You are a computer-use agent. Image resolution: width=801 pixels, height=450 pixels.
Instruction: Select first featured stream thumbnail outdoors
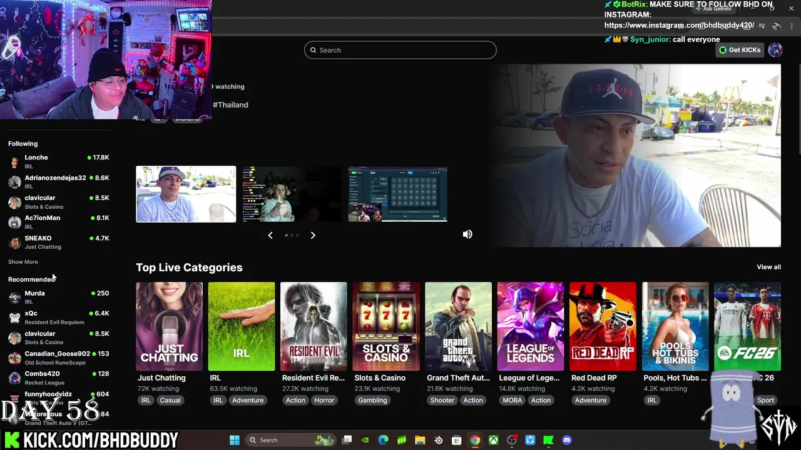186,194
